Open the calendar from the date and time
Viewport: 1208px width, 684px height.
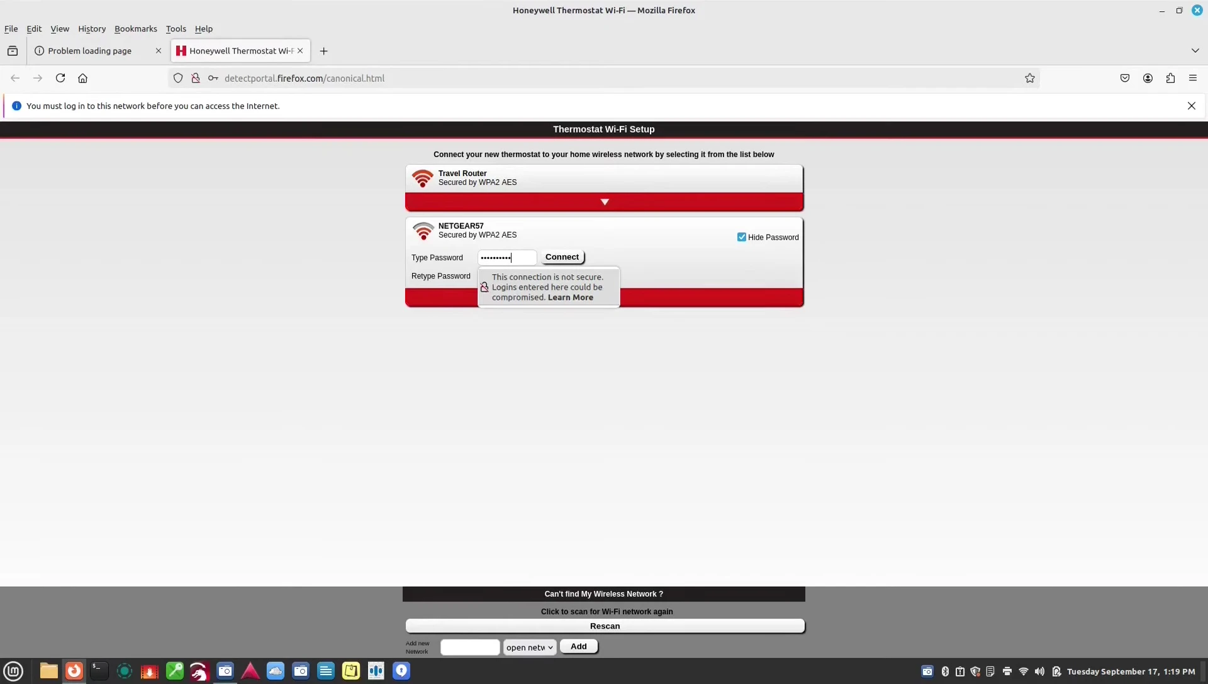[x=1131, y=671]
